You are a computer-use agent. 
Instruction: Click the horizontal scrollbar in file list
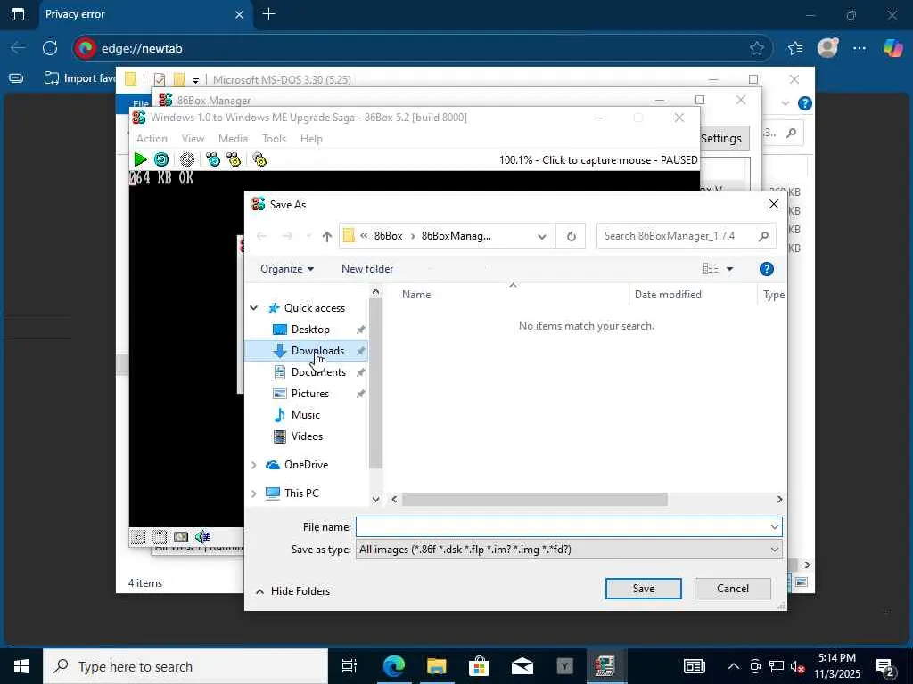tap(535, 500)
